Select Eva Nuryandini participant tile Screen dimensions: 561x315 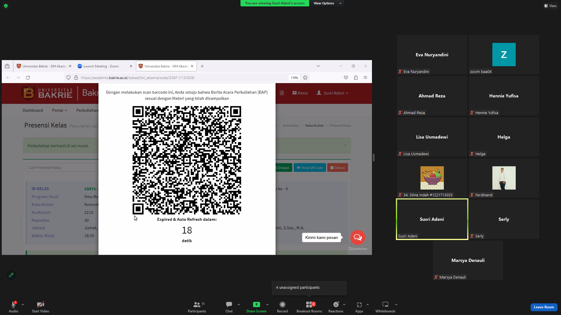click(x=432, y=55)
